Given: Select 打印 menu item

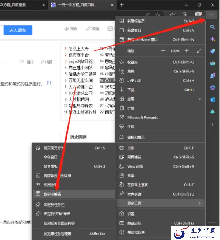Looking at the screenshot, I should tap(160, 148).
